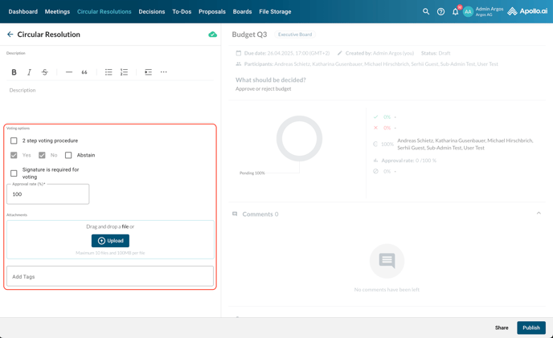Navigate to File Storage

pos(275,12)
